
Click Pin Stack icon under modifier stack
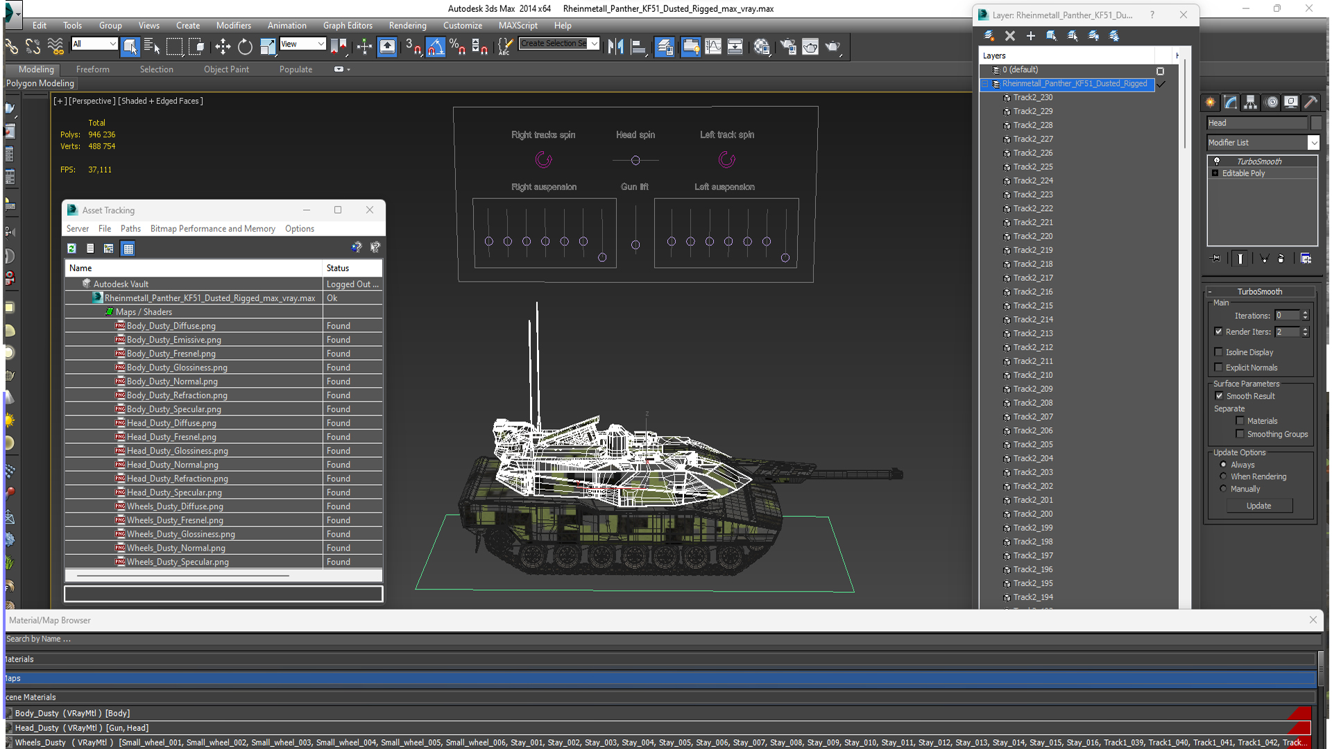(x=1216, y=258)
